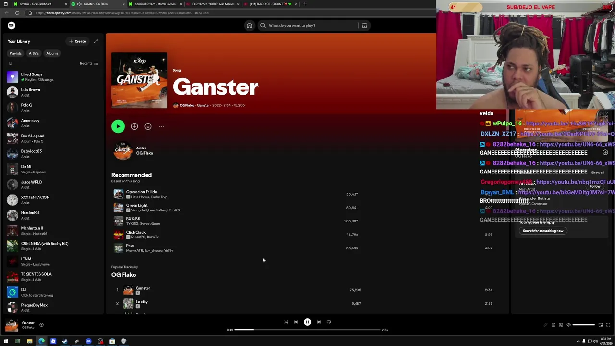Open Polo G artist in library
Viewport: 615px width, 346px height.
point(53,108)
